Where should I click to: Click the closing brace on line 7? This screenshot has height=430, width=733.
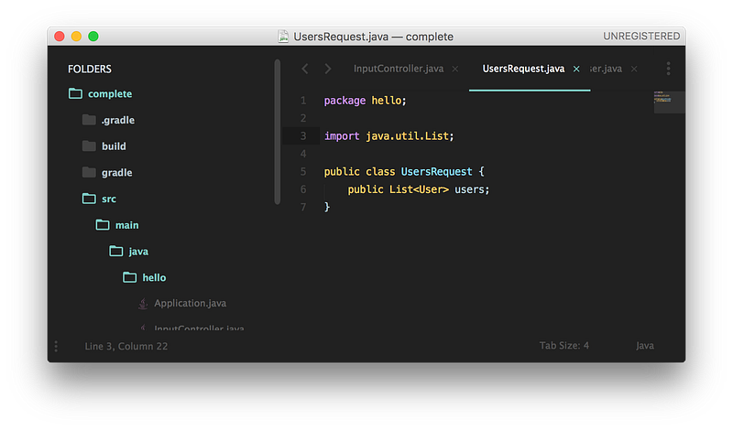[327, 207]
